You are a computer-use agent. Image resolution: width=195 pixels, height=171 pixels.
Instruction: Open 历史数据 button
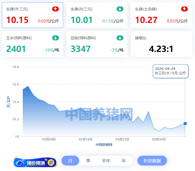coord(152,161)
